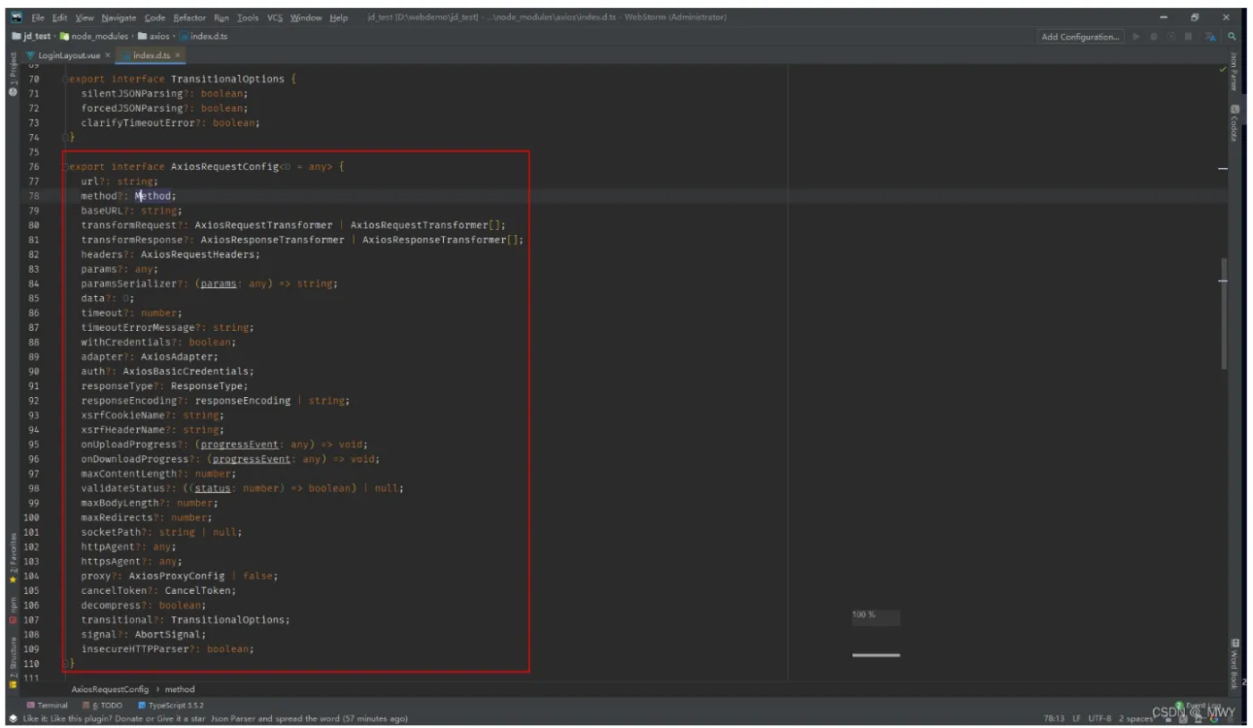The image size is (1253, 728).
Task: Open the npm tool window
Action: coord(13,613)
